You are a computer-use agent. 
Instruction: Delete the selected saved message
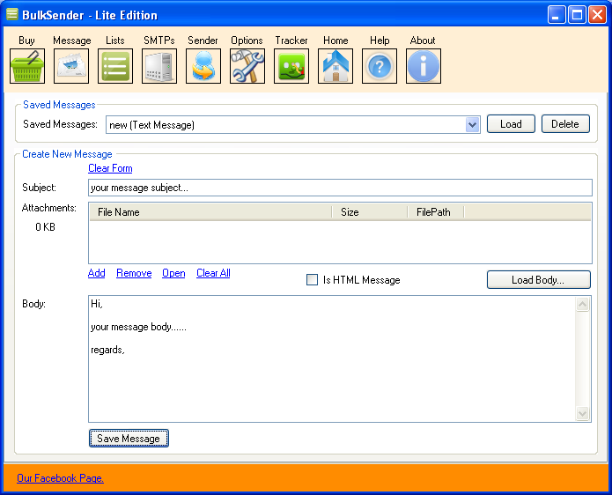pos(565,124)
